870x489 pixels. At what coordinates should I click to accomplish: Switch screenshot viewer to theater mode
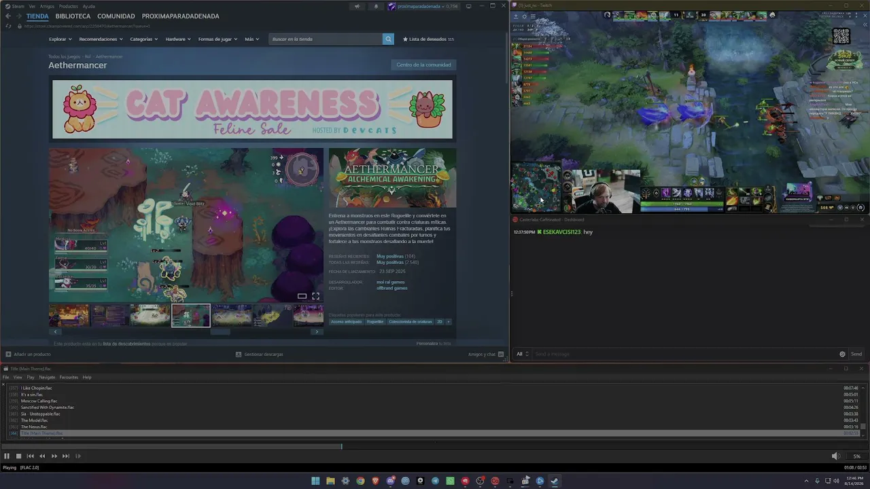point(302,296)
